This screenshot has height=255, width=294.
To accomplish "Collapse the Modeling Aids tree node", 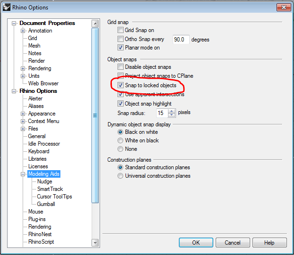I will pos(23,174).
